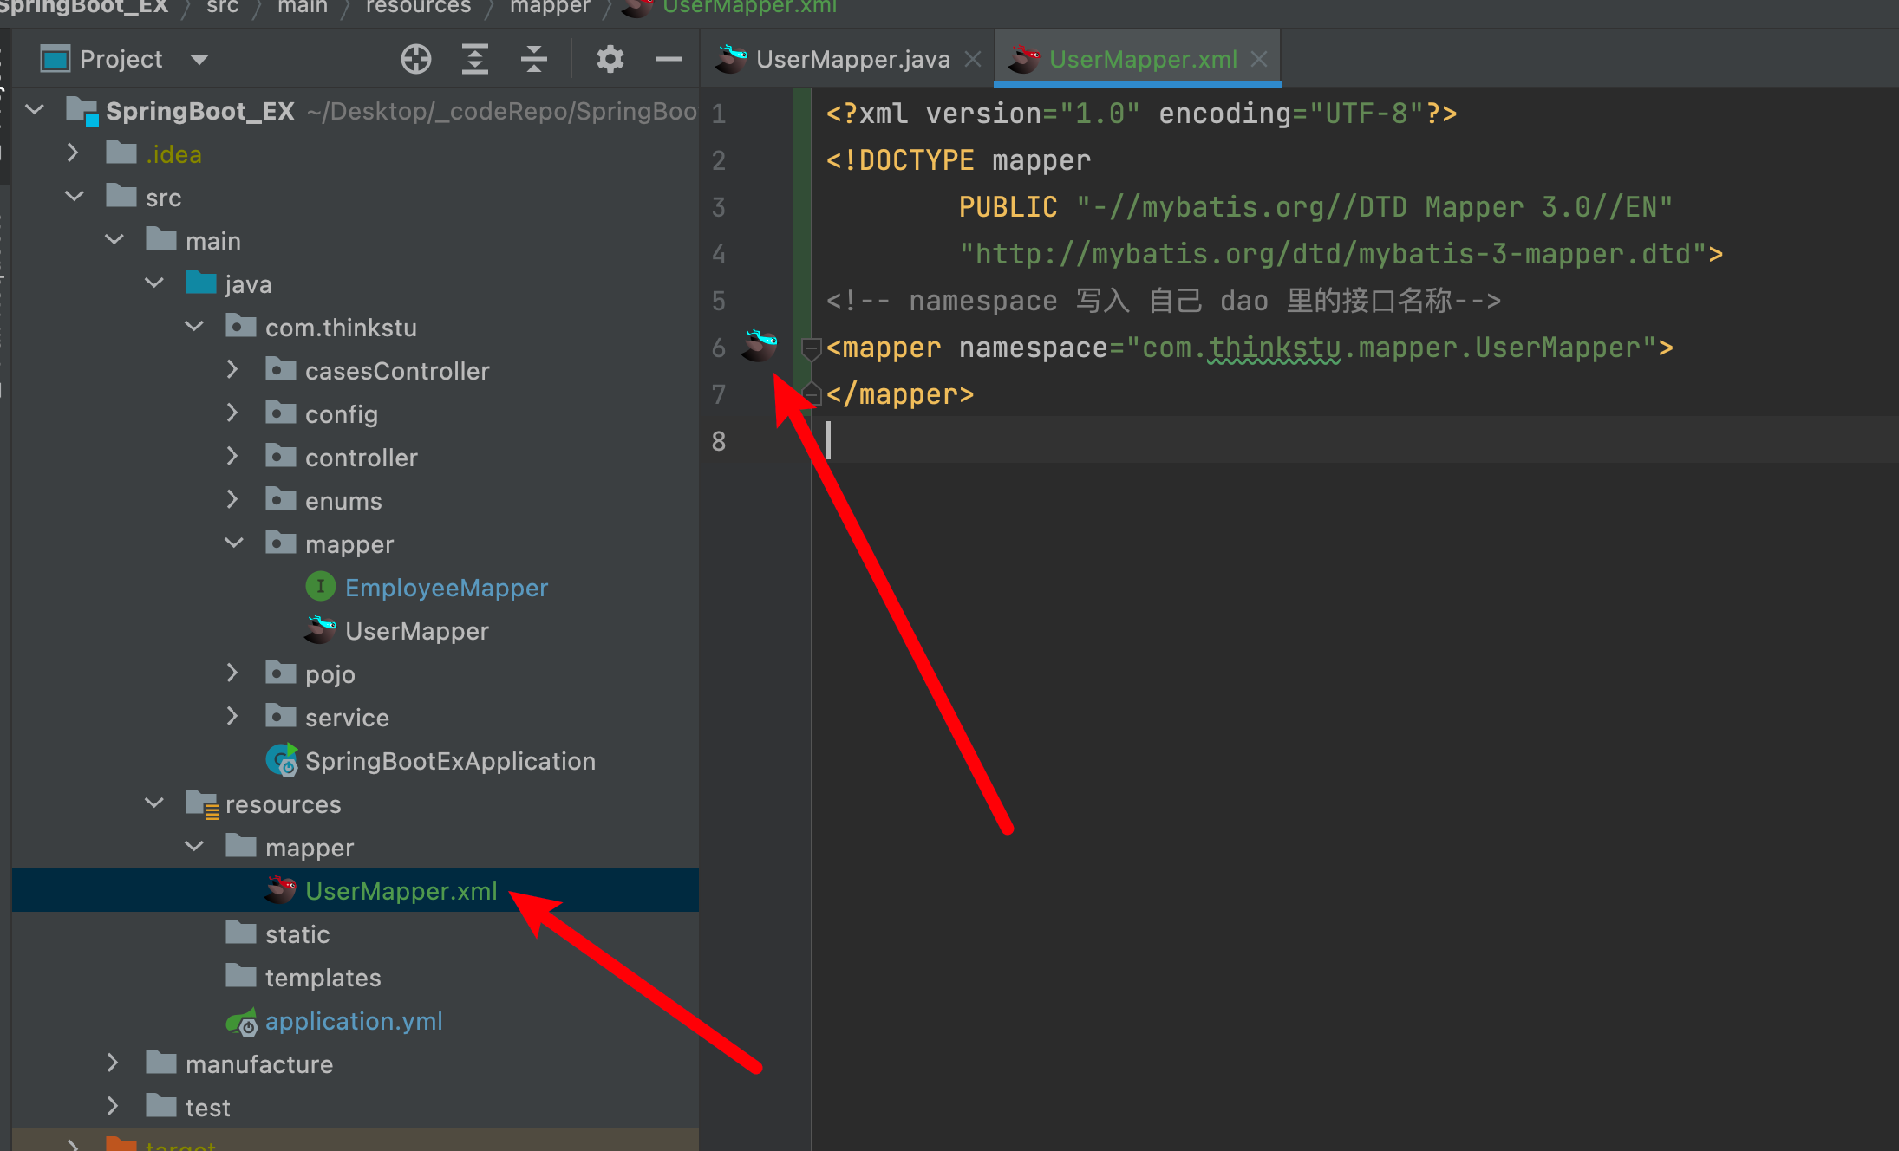
Task: Hide the Project panel with minus icon
Action: 669,59
